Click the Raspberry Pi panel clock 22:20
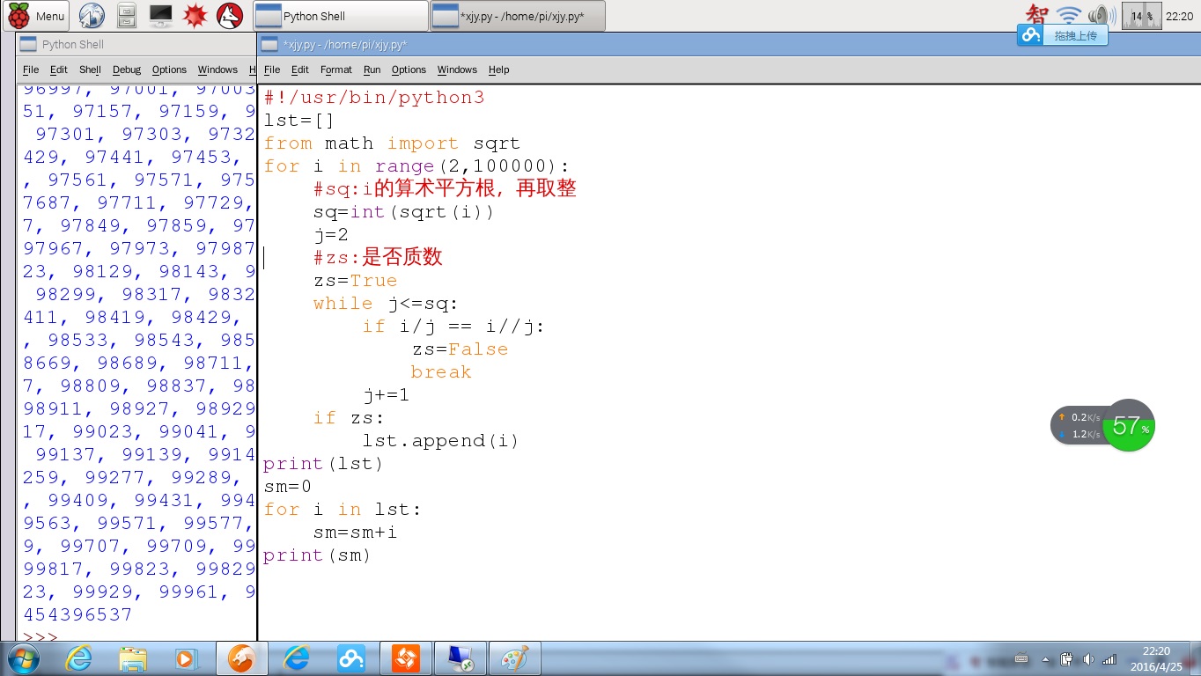 pos(1179,16)
